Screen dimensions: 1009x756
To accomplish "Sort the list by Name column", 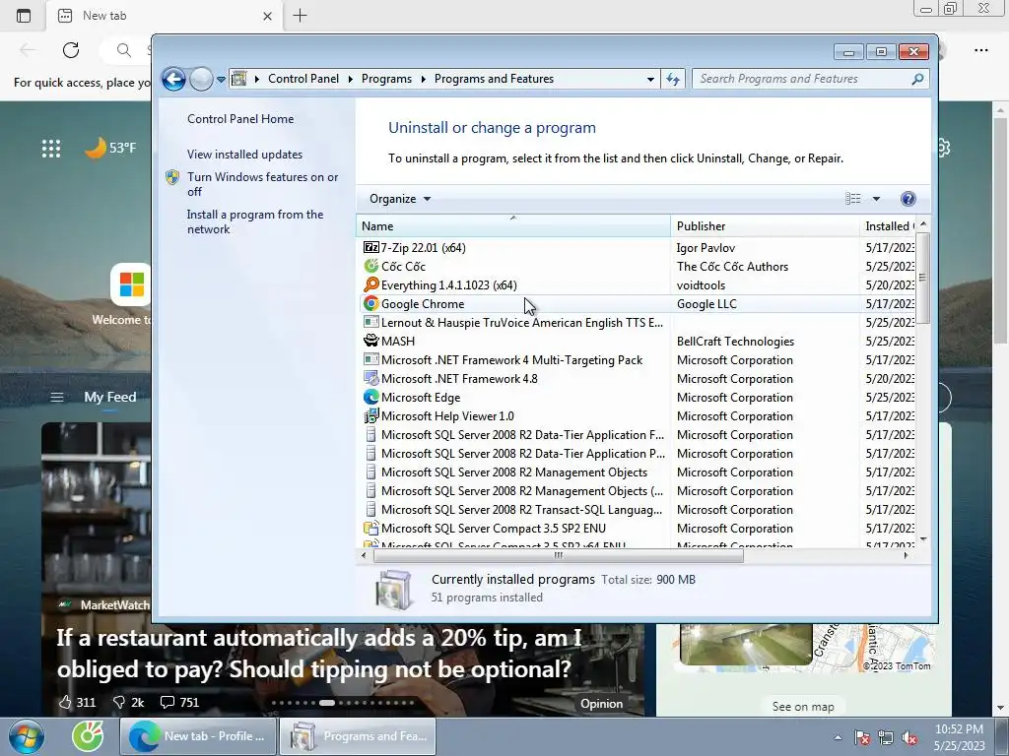I will (512, 225).
